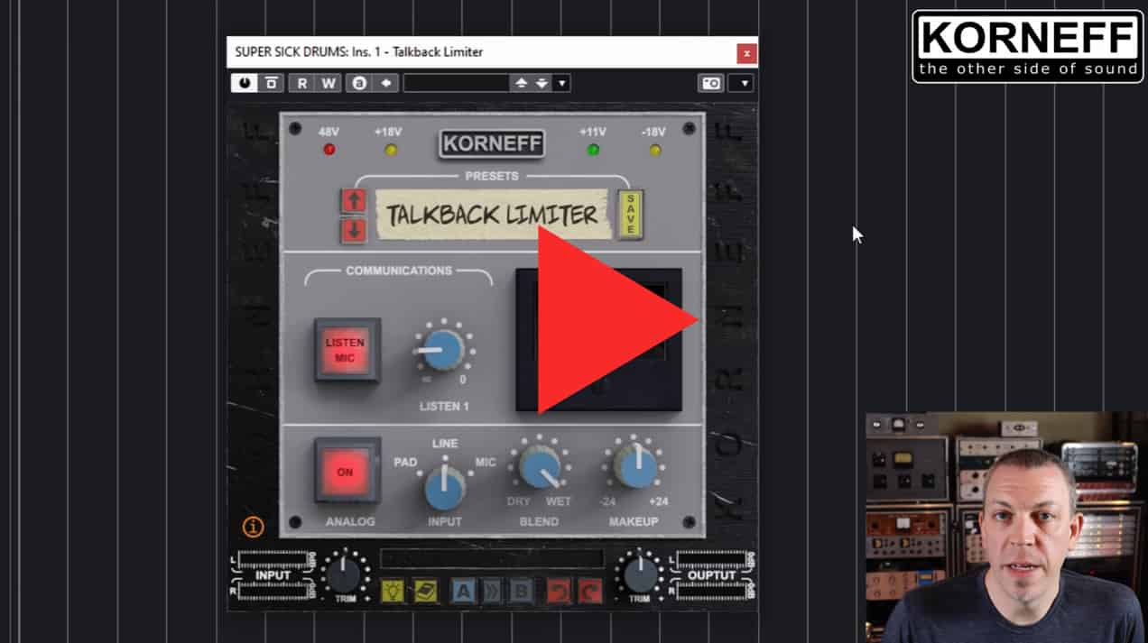This screenshot has height=643, width=1148.
Task: Click the red 48V indicator LED
Action: pyautogui.click(x=329, y=150)
